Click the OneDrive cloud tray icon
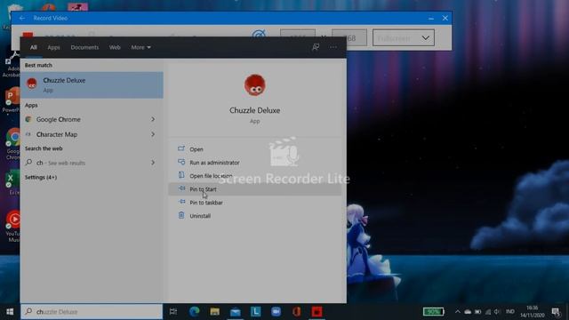 pos(468,312)
